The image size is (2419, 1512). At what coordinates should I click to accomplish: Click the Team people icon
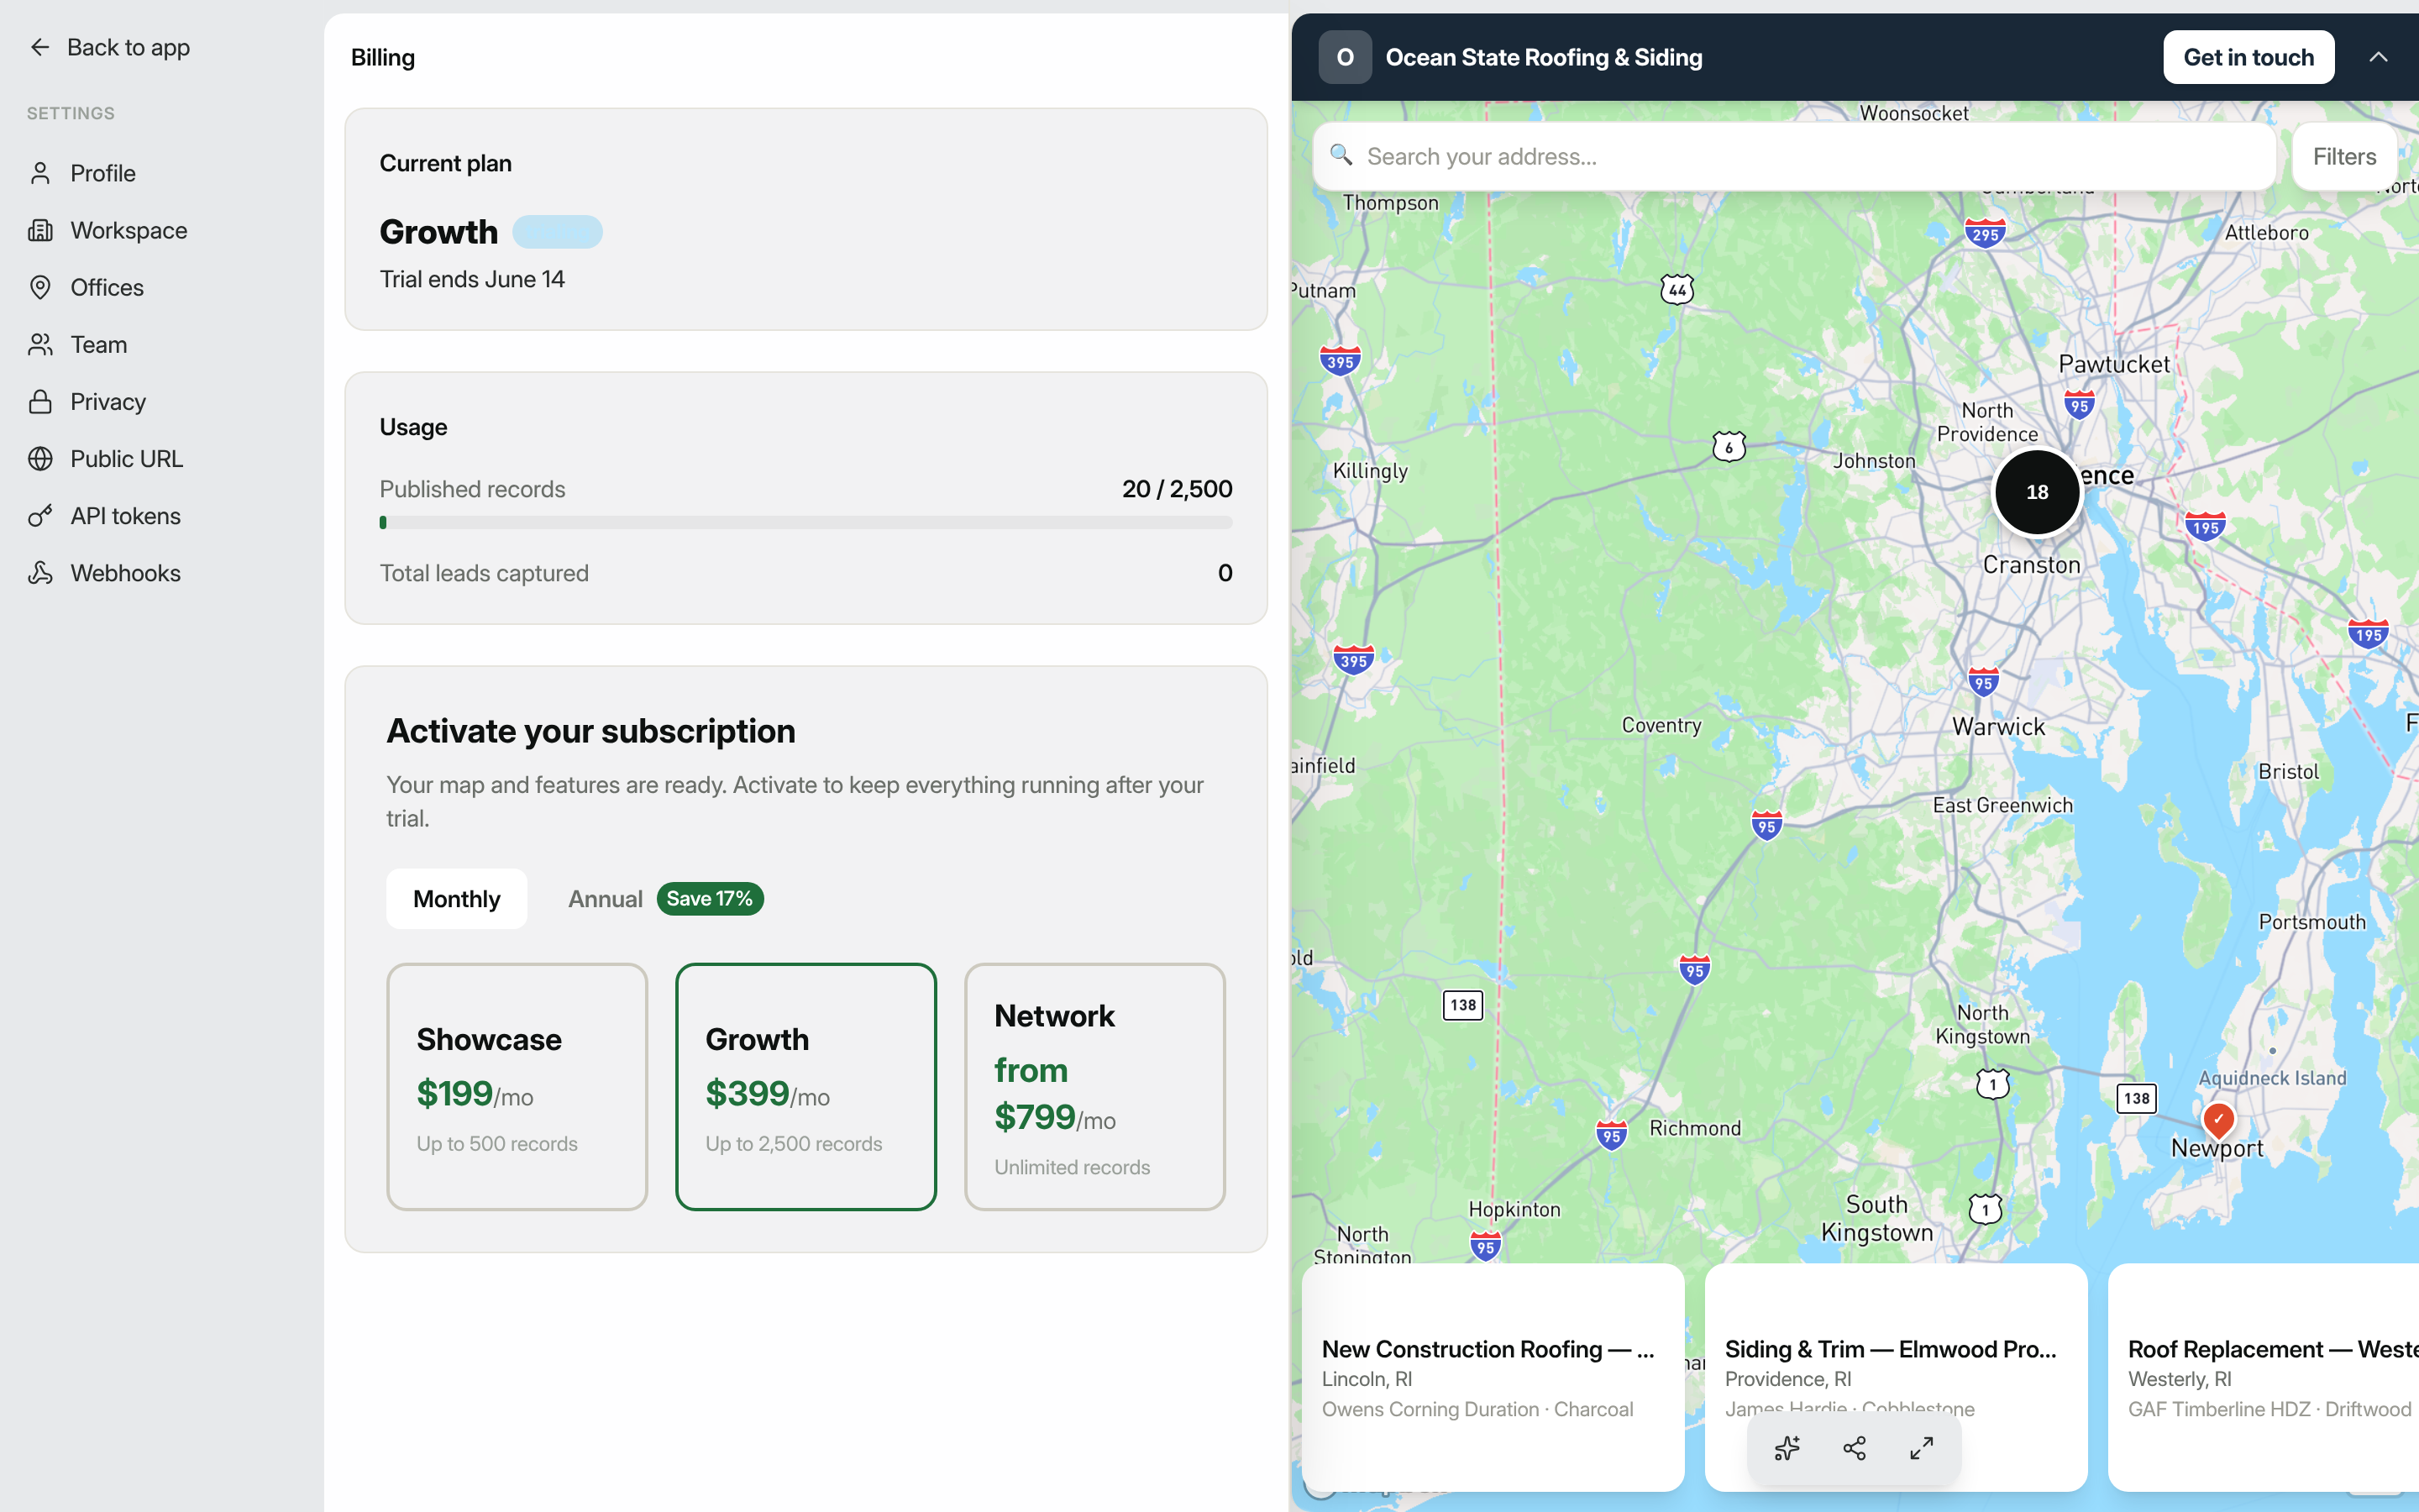click(40, 344)
